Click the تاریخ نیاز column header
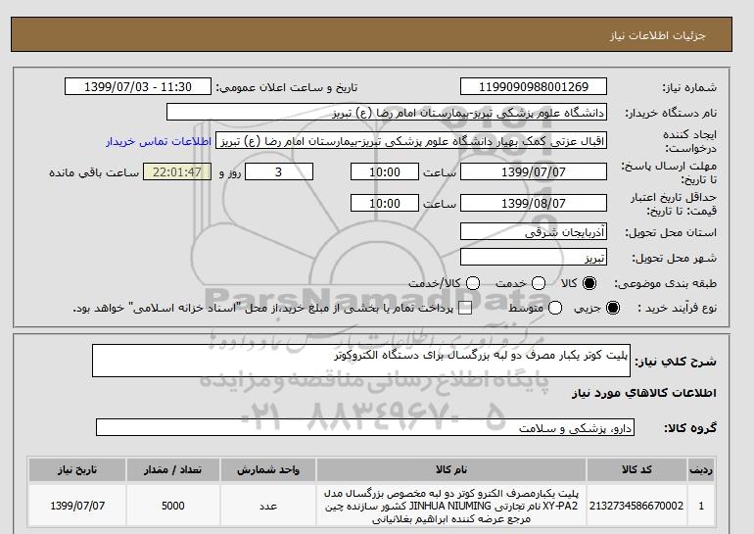The width and height of the screenshot is (754, 534). click(x=77, y=469)
